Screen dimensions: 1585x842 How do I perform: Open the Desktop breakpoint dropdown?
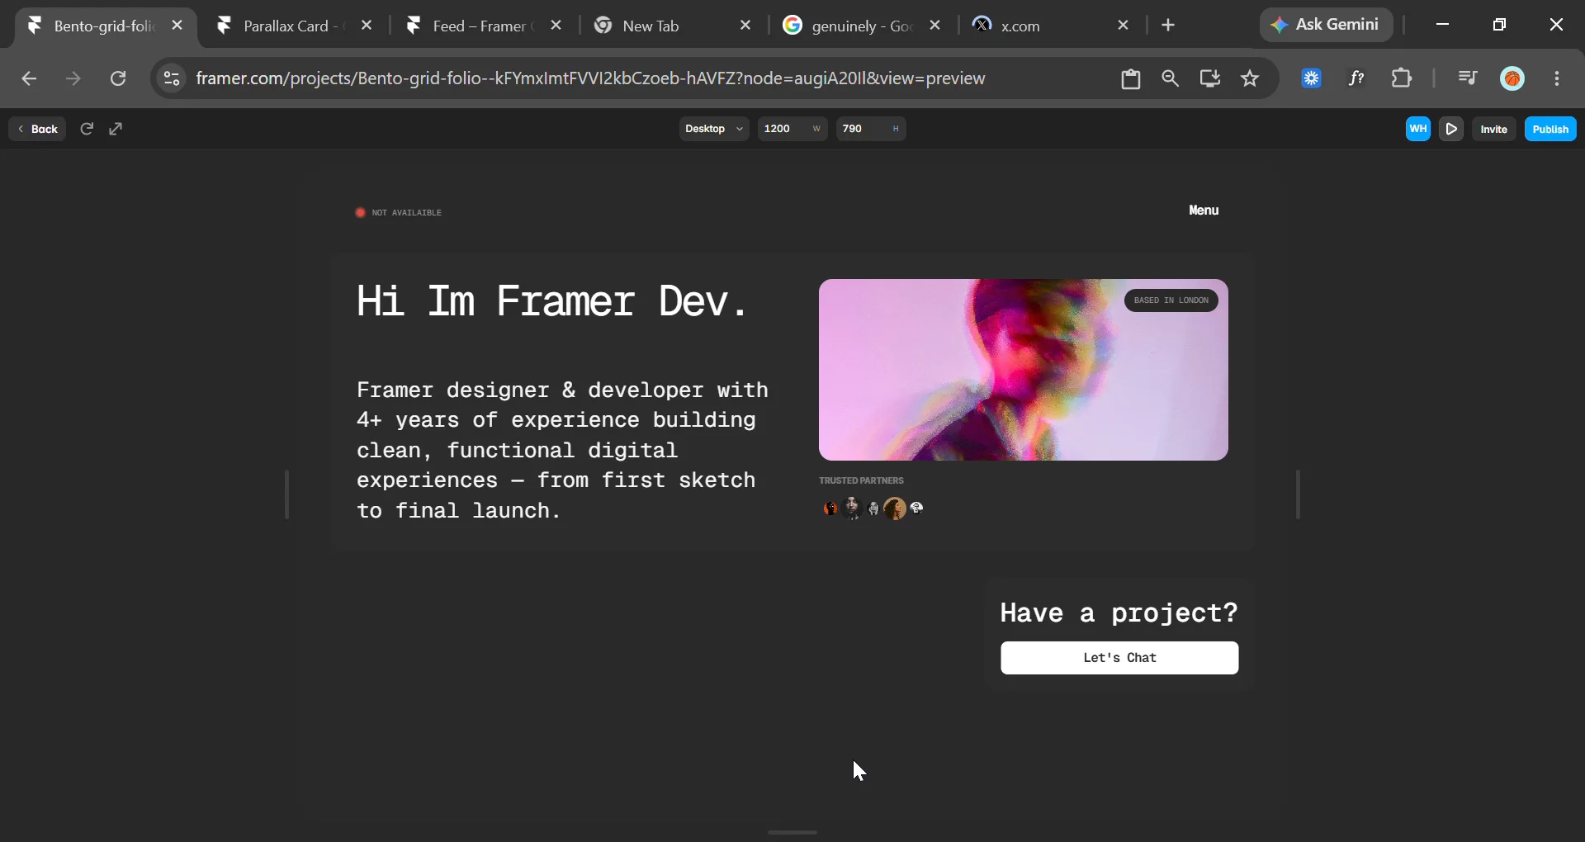714,129
